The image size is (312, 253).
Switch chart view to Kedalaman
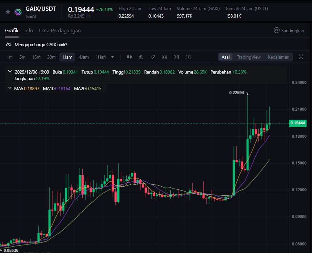[x=278, y=57]
